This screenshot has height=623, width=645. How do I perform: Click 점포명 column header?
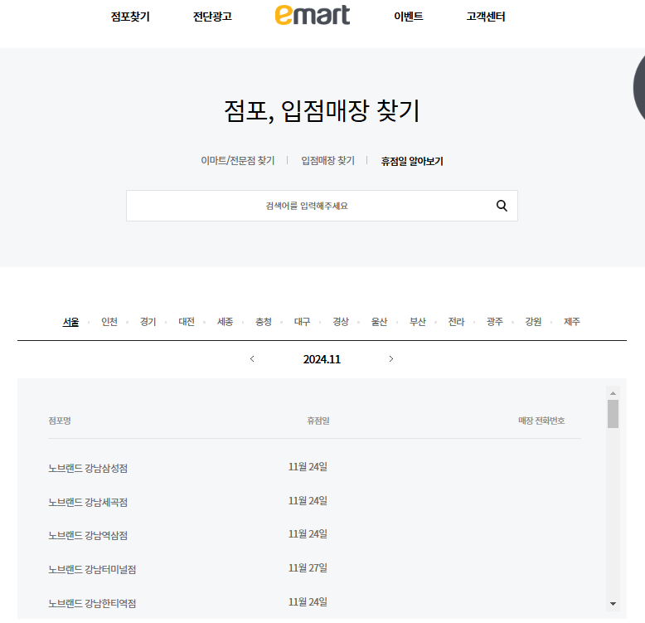[60, 421]
